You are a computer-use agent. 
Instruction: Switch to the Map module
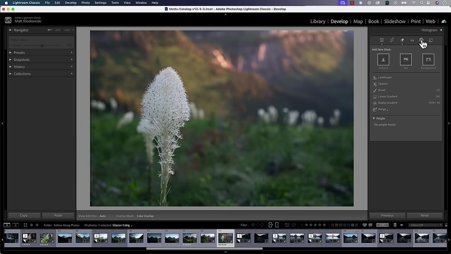pos(358,21)
